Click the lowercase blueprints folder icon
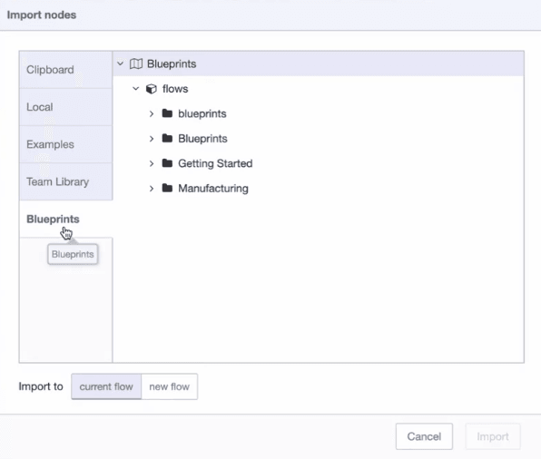 [x=167, y=113]
